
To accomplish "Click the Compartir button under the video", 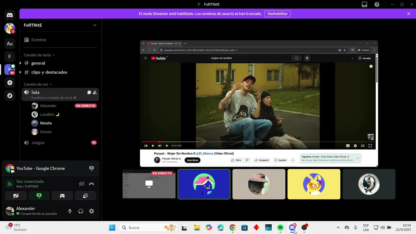I will click(x=261, y=160).
